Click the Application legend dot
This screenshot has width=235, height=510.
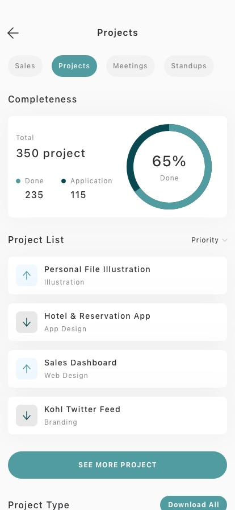[x=64, y=181]
